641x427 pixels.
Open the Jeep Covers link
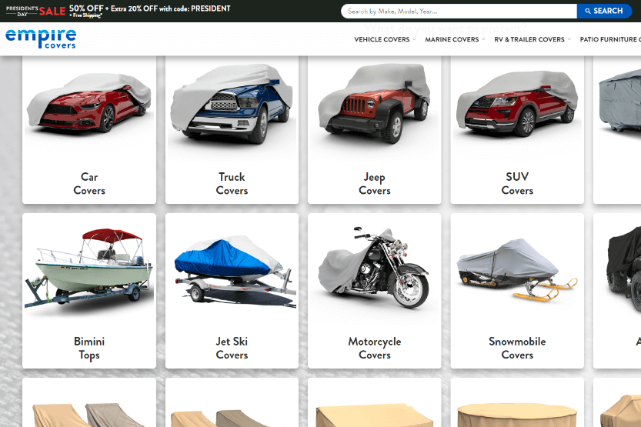(375, 183)
